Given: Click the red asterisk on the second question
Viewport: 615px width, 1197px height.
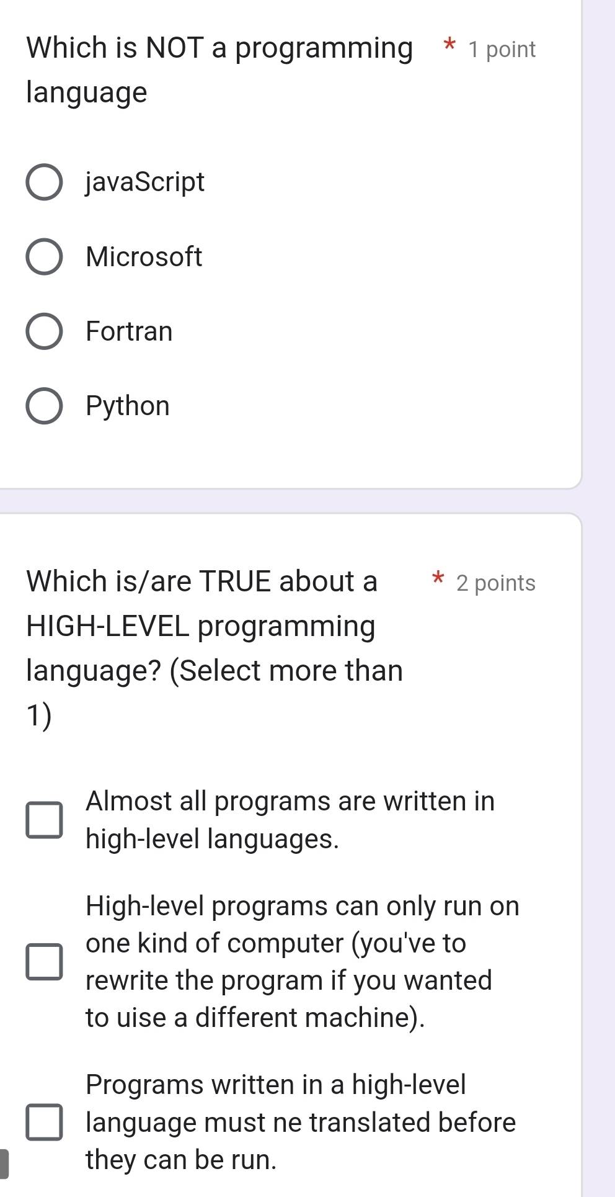Looking at the screenshot, I should click(437, 580).
